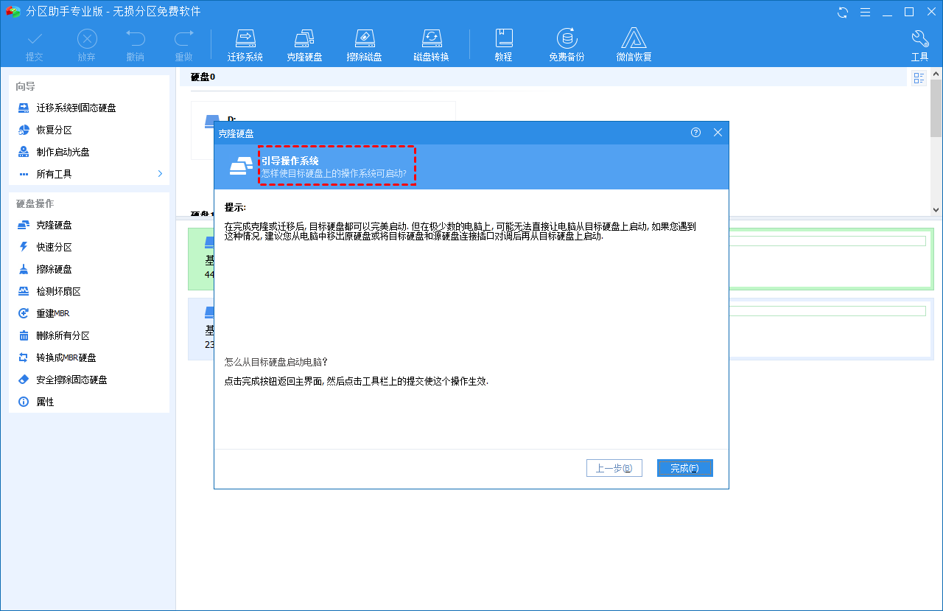Click the 提交 (commit) toolbar icon
Image resolution: width=943 pixels, height=611 pixels.
pos(35,45)
